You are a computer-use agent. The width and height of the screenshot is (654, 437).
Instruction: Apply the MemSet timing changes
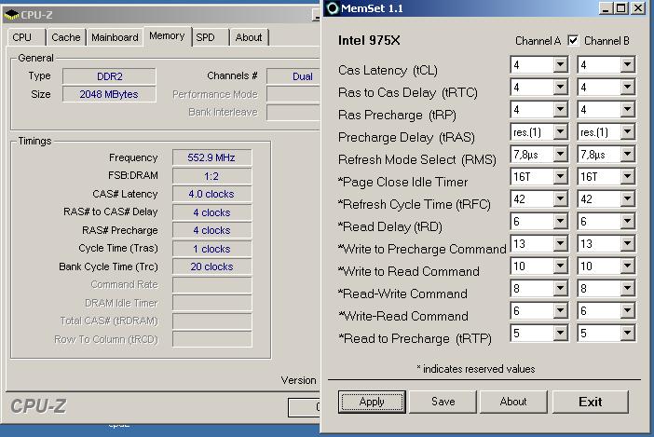372,402
